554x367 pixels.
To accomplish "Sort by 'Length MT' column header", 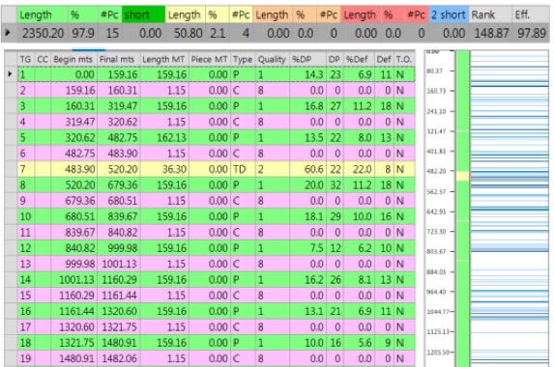I will (164, 59).
